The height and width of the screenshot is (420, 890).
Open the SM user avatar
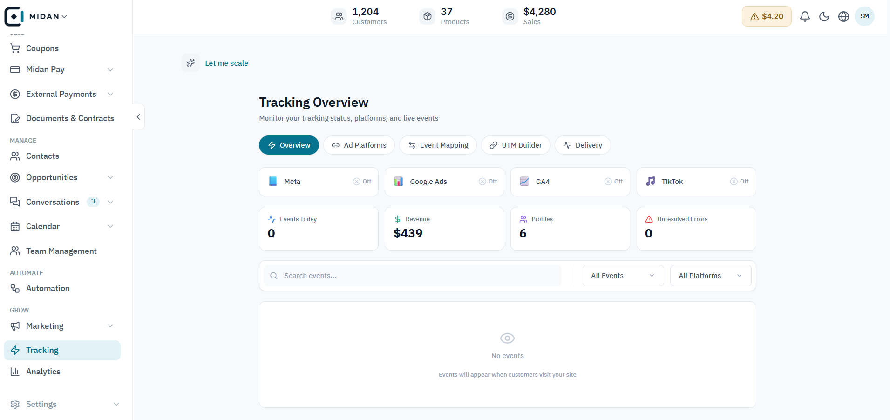point(864,16)
